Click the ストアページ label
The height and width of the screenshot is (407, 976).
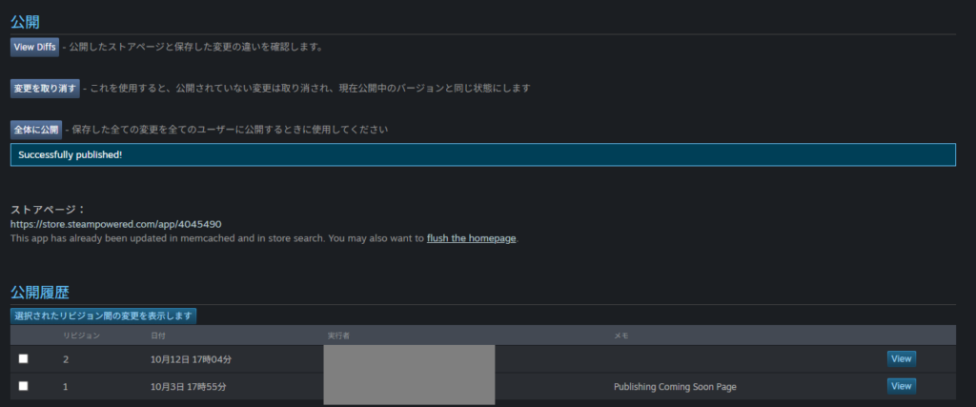tap(48, 209)
